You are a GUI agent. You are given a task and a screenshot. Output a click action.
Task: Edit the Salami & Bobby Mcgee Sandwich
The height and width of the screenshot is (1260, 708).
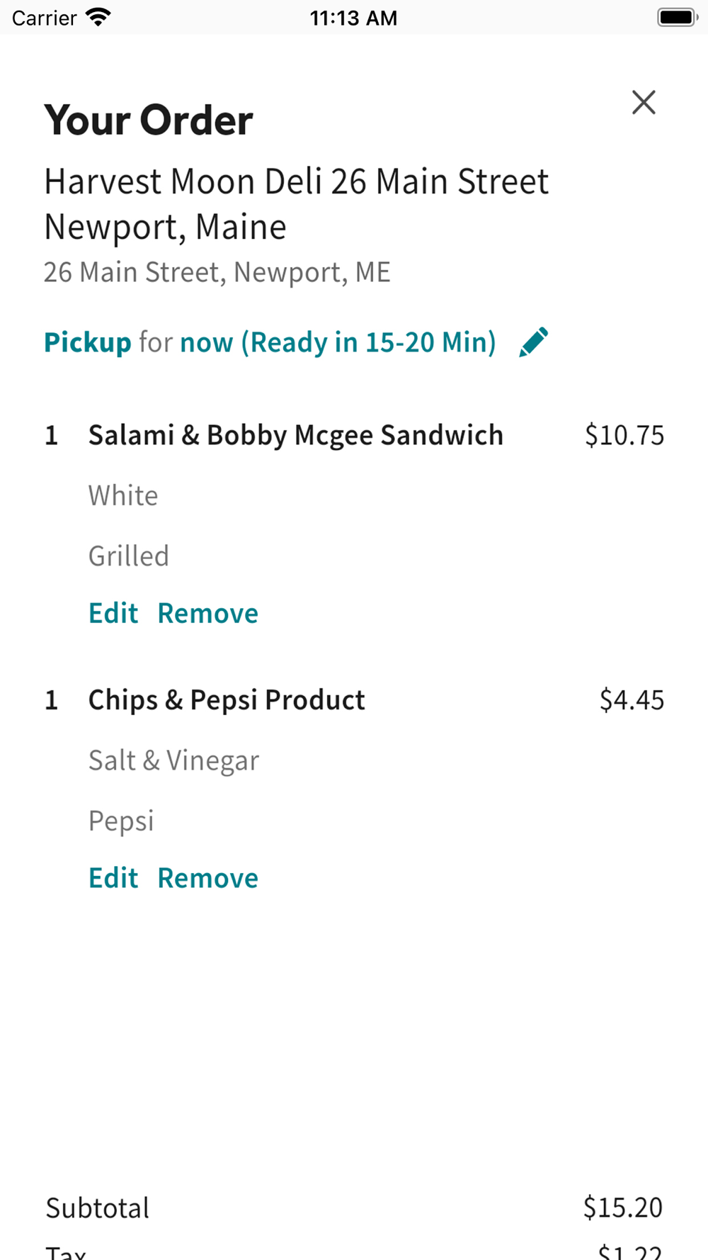pyautogui.click(x=113, y=613)
